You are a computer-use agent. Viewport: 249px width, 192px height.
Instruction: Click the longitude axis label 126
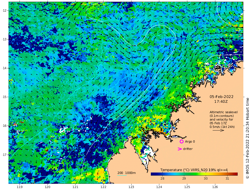pyautogui.click(x=215, y=187)
